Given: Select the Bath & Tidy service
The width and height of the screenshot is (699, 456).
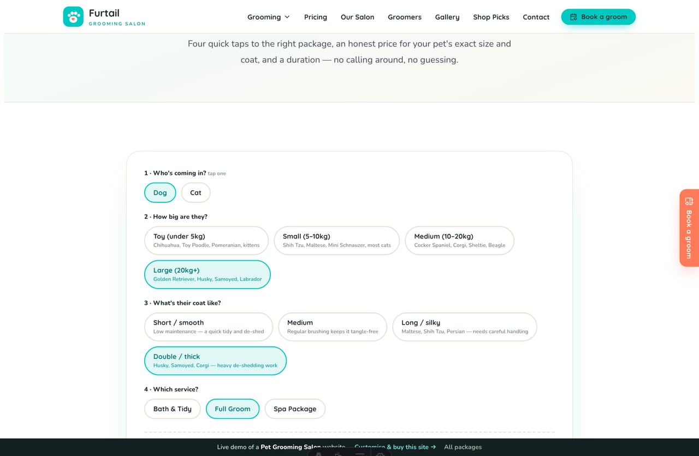Looking at the screenshot, I should (173, 409).
